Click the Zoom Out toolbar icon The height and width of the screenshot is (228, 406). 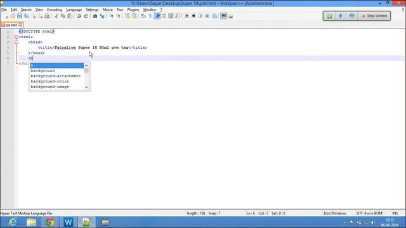119,16
